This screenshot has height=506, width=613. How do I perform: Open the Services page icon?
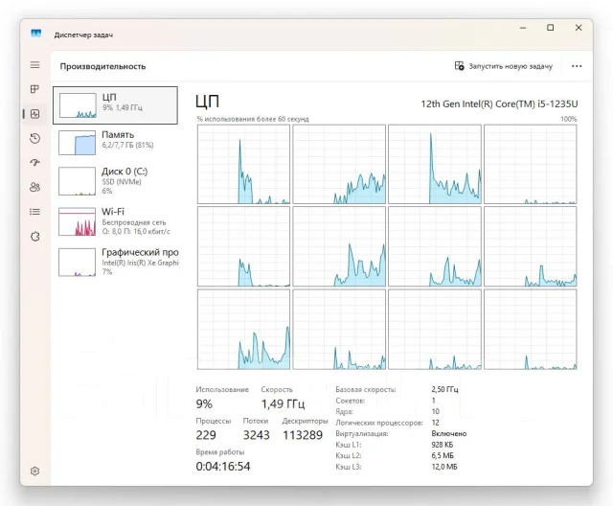click(34, 236)
